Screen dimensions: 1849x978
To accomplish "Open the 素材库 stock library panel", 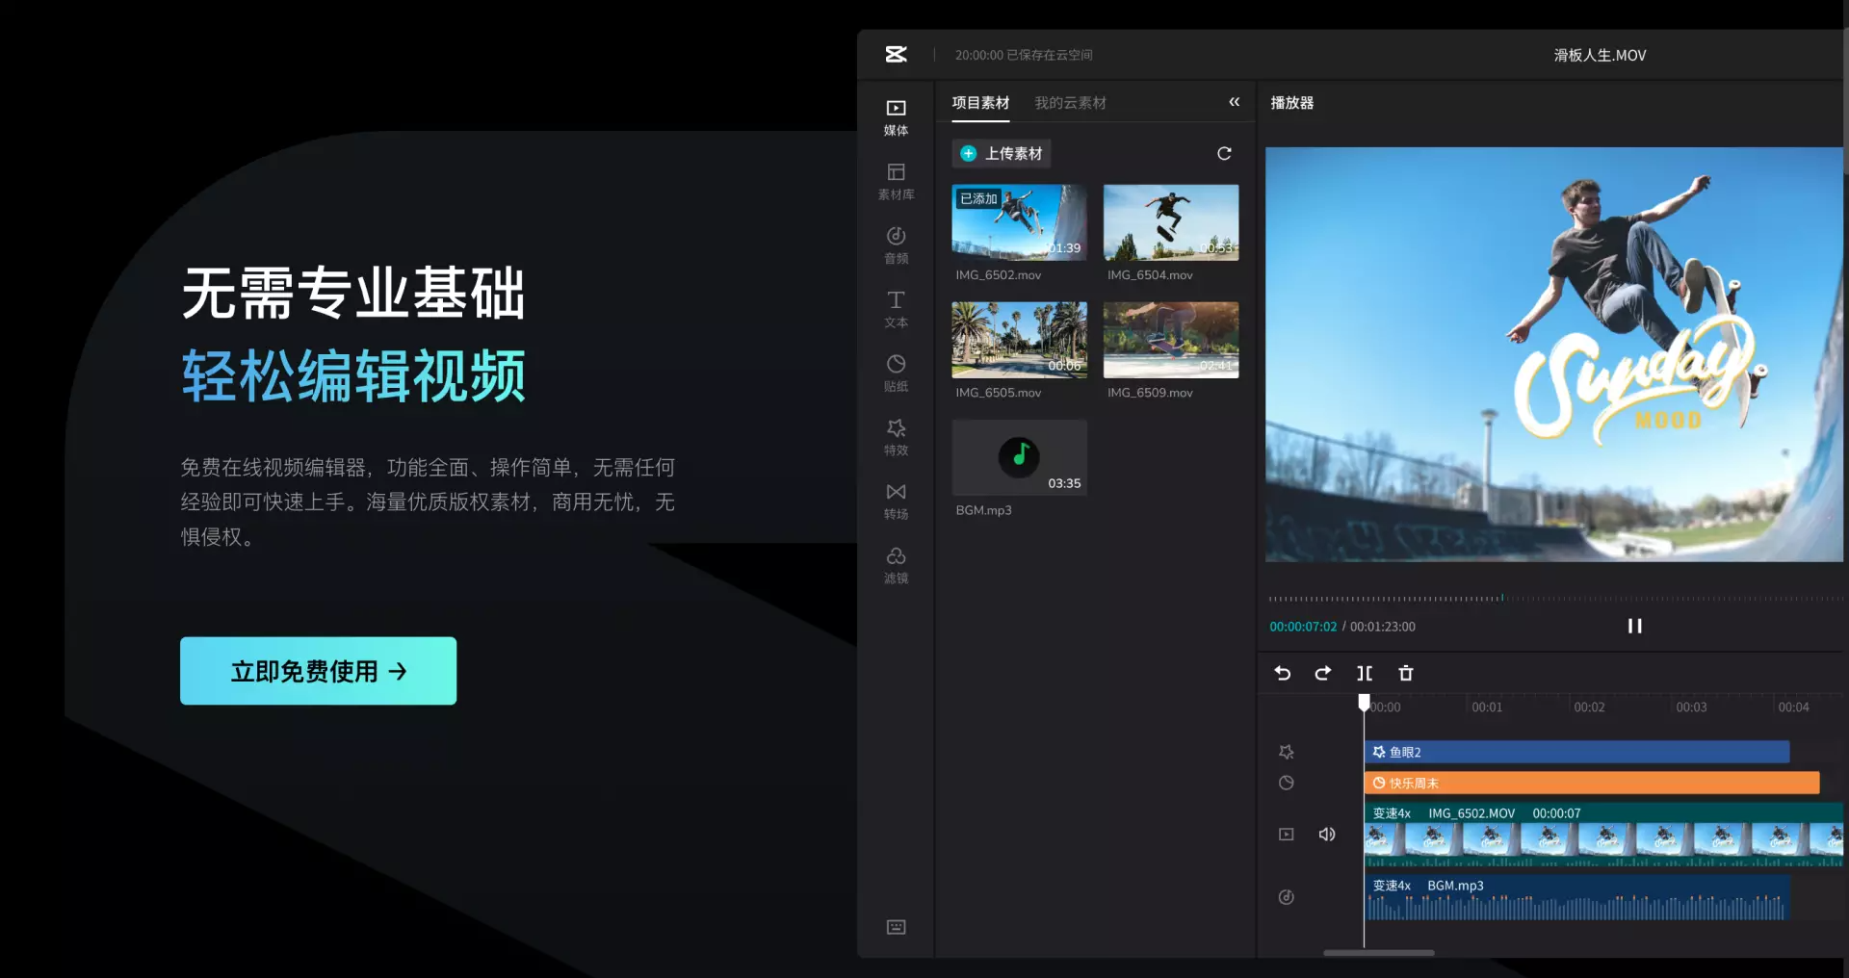I will [896, 182].
